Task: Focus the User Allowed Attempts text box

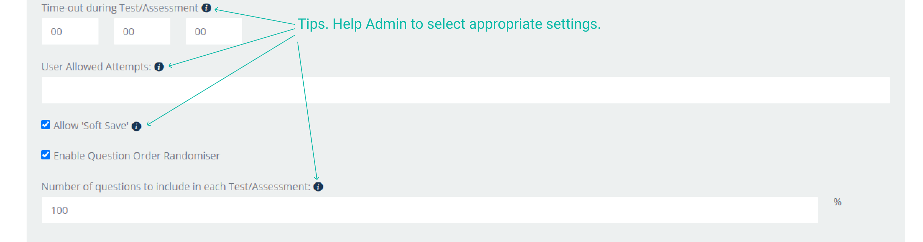Action: (x=465, y=90)
